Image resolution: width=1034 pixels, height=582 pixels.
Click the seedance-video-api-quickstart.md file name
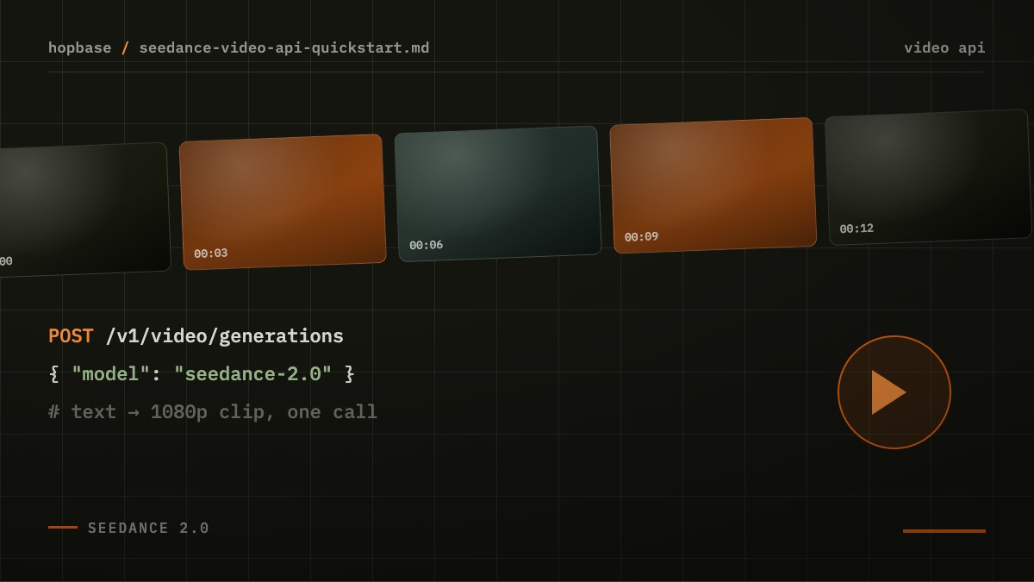[284, 47]
